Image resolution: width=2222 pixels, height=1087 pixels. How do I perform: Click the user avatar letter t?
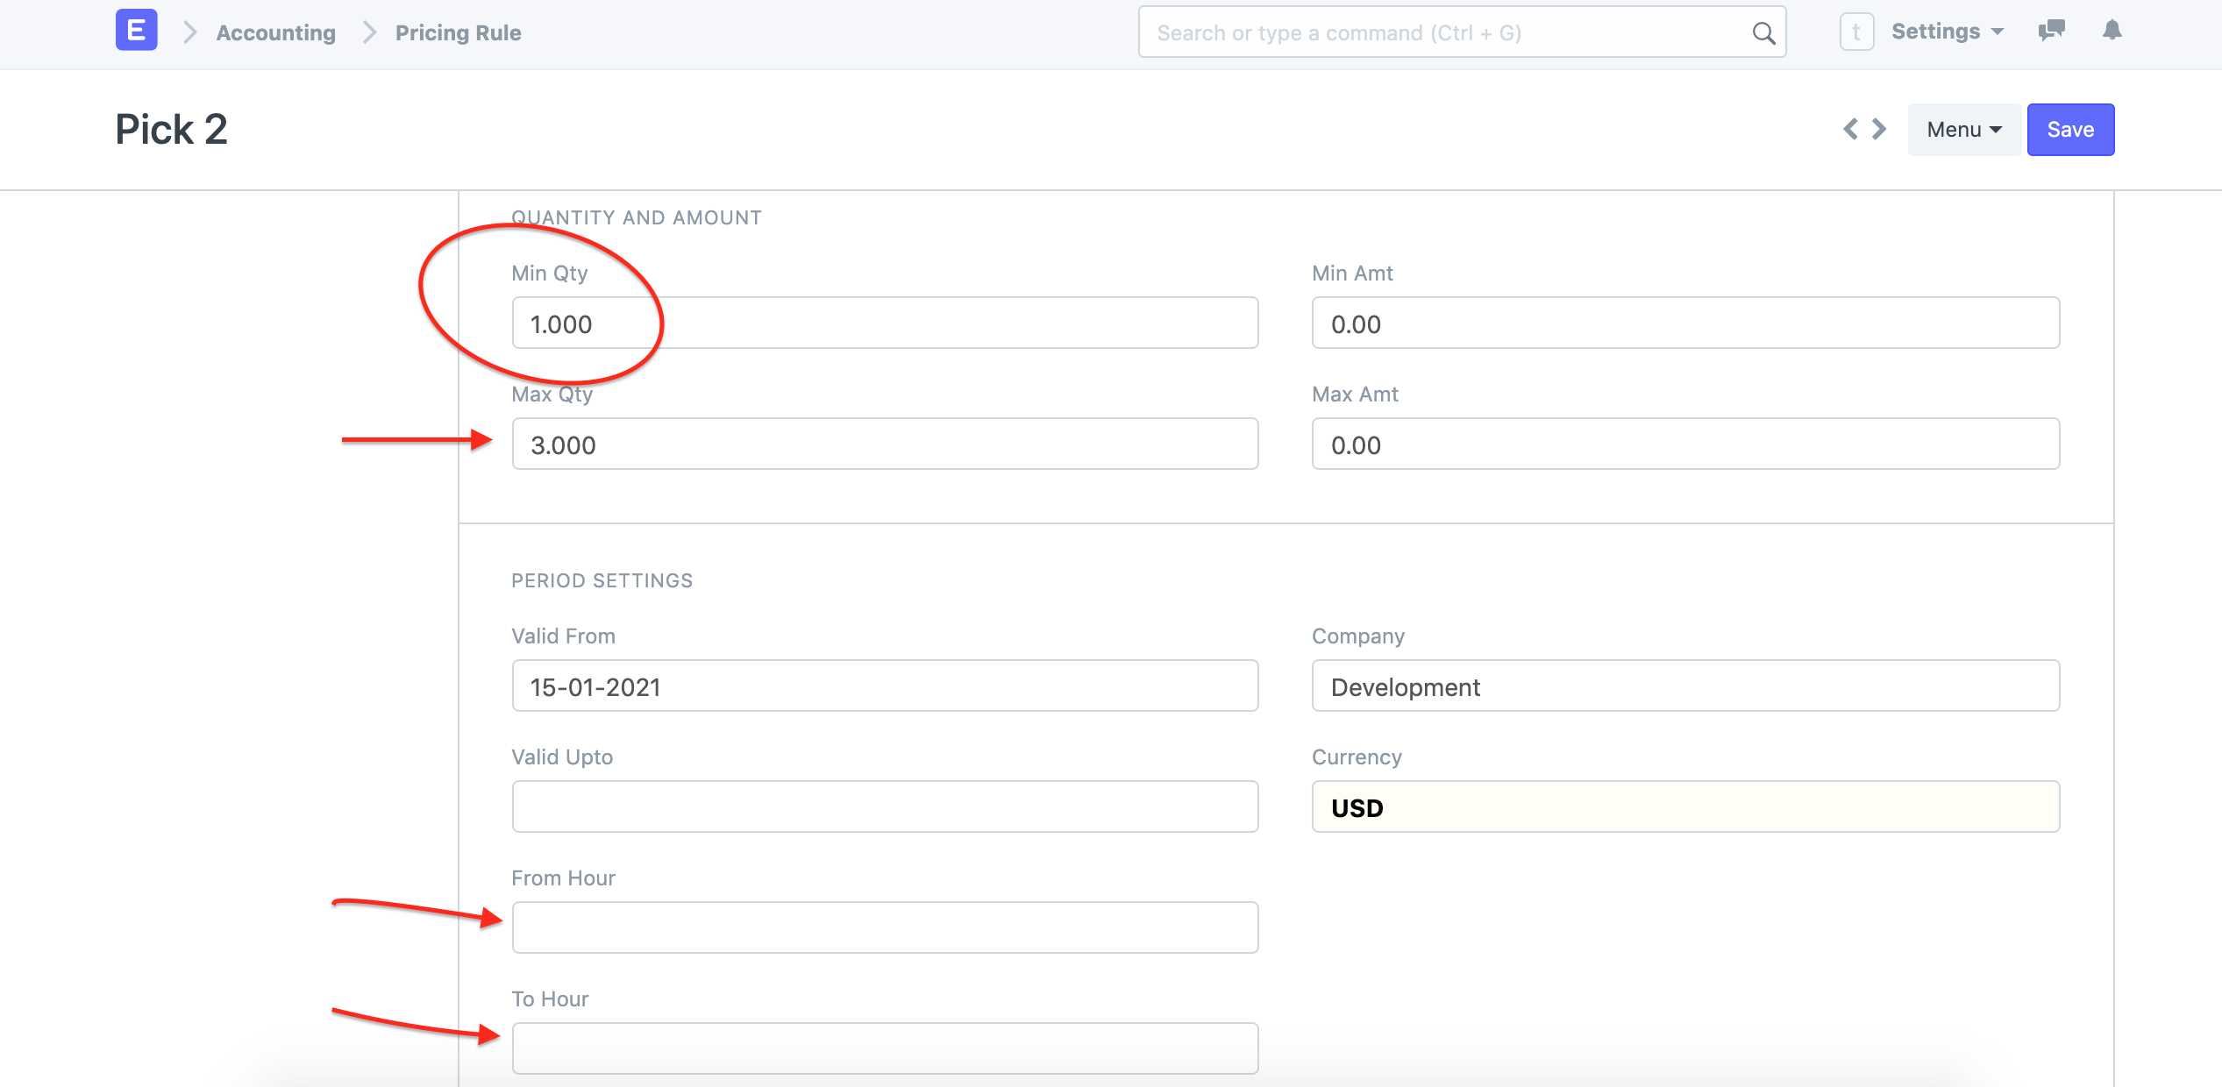[x=1856, y=32]
